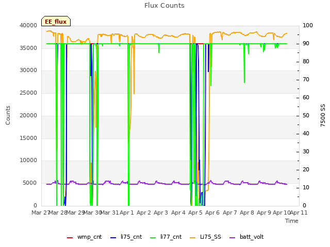Click the 50 right axis tick

[x=306, y=115]
